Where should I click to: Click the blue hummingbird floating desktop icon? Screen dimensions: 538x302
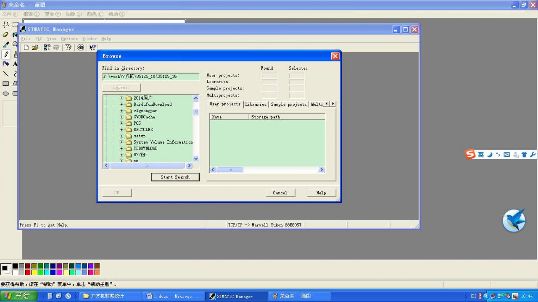coord(514,220)
